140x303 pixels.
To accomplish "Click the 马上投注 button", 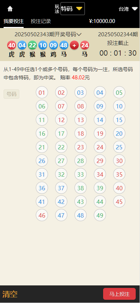I will pos(119,294).
